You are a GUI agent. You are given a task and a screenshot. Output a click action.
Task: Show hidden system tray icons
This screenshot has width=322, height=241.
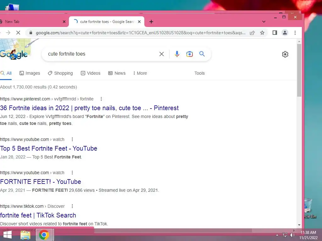pos(277,235)
